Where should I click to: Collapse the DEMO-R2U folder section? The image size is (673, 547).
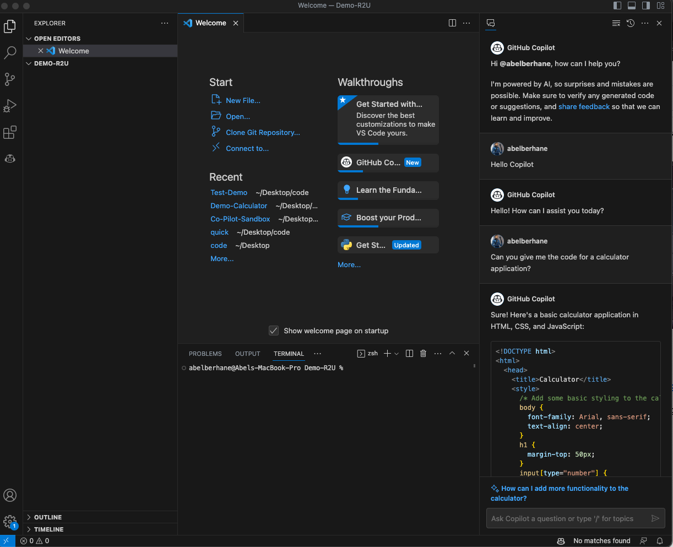(x=100, y=63)
